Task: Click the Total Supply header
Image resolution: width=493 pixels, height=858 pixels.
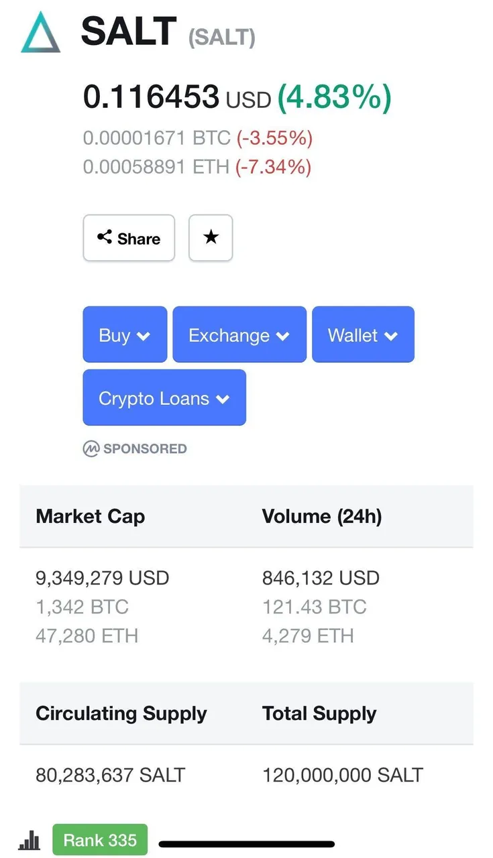Action: [x=319, y=713]
